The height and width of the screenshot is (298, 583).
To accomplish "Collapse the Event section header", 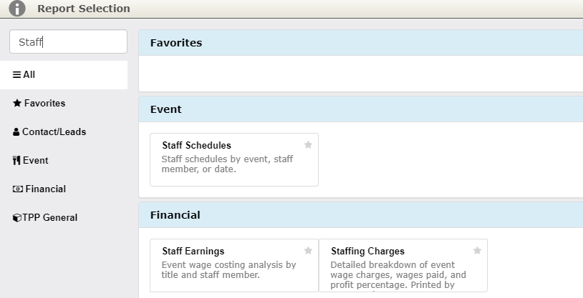I will 361,109.
